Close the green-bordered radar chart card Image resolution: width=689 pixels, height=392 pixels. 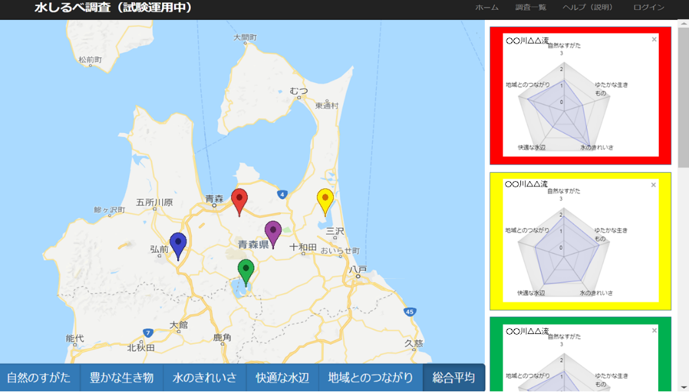(654, 331)
